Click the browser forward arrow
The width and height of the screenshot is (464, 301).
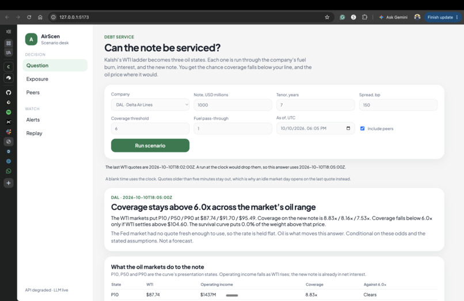click(x=18, y=17)
